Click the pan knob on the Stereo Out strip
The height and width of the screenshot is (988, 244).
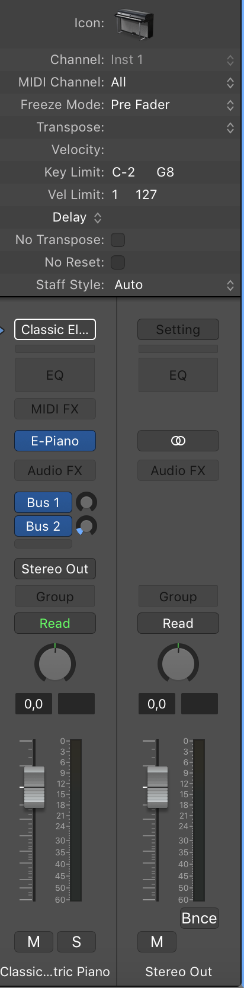[x=178, y=663]
